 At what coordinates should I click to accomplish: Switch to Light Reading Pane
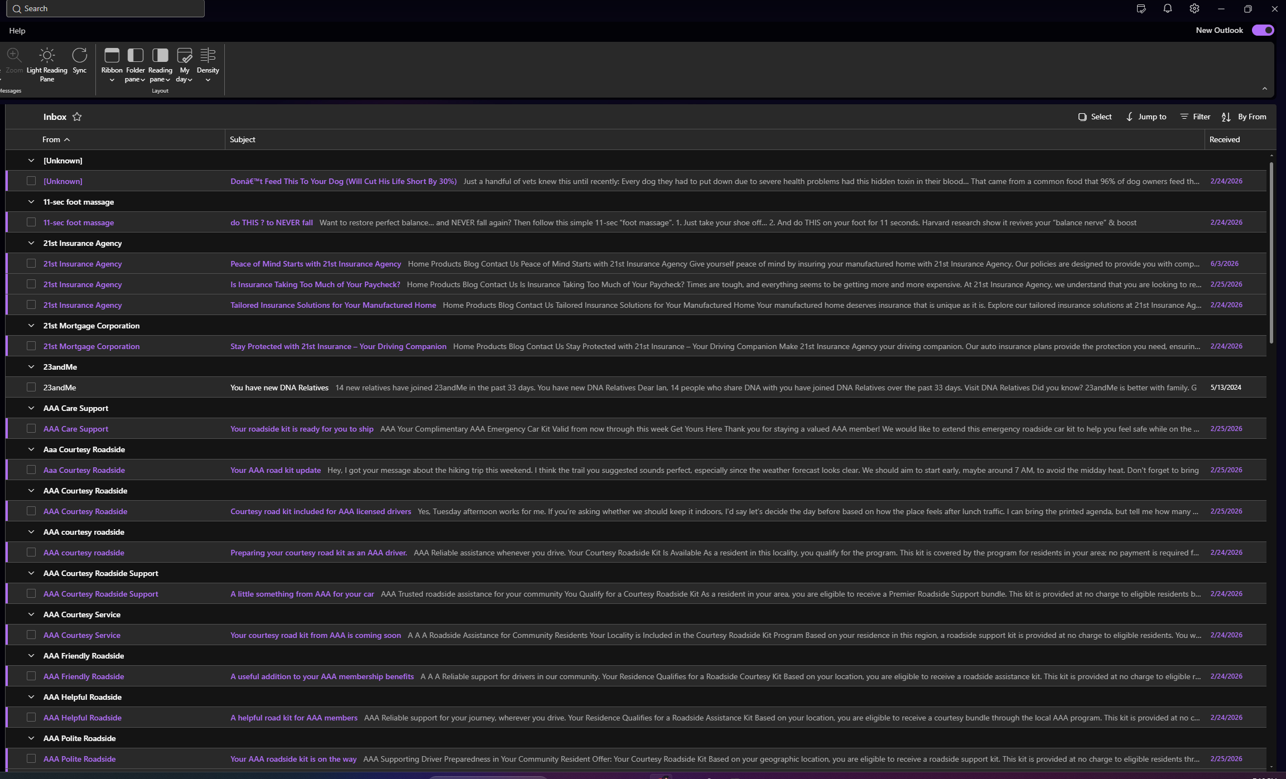[x=47, y=65]
